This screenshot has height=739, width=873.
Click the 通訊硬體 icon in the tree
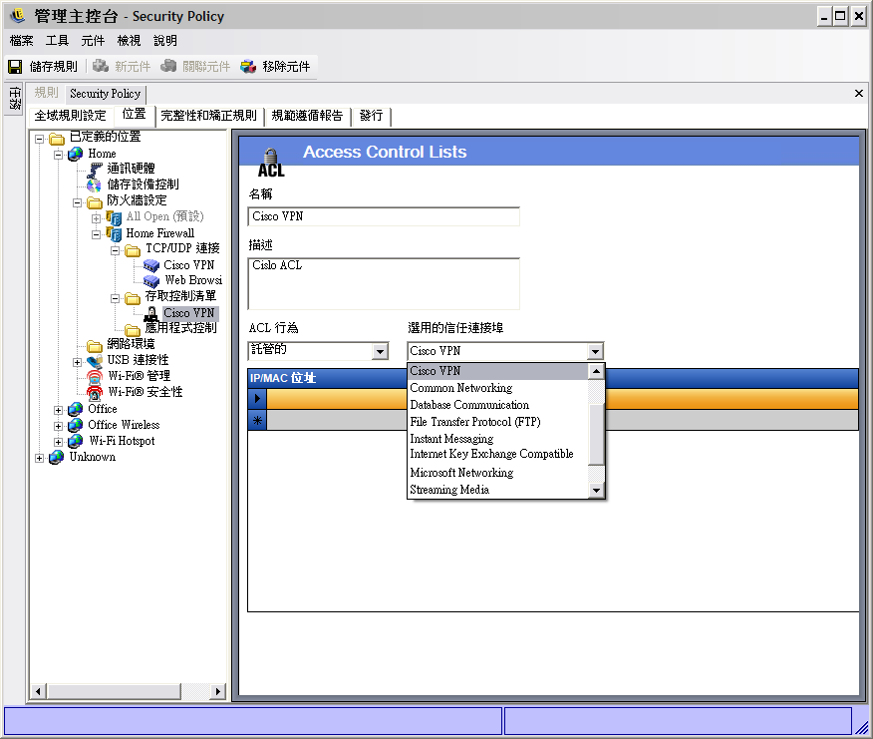coord(94,169)
